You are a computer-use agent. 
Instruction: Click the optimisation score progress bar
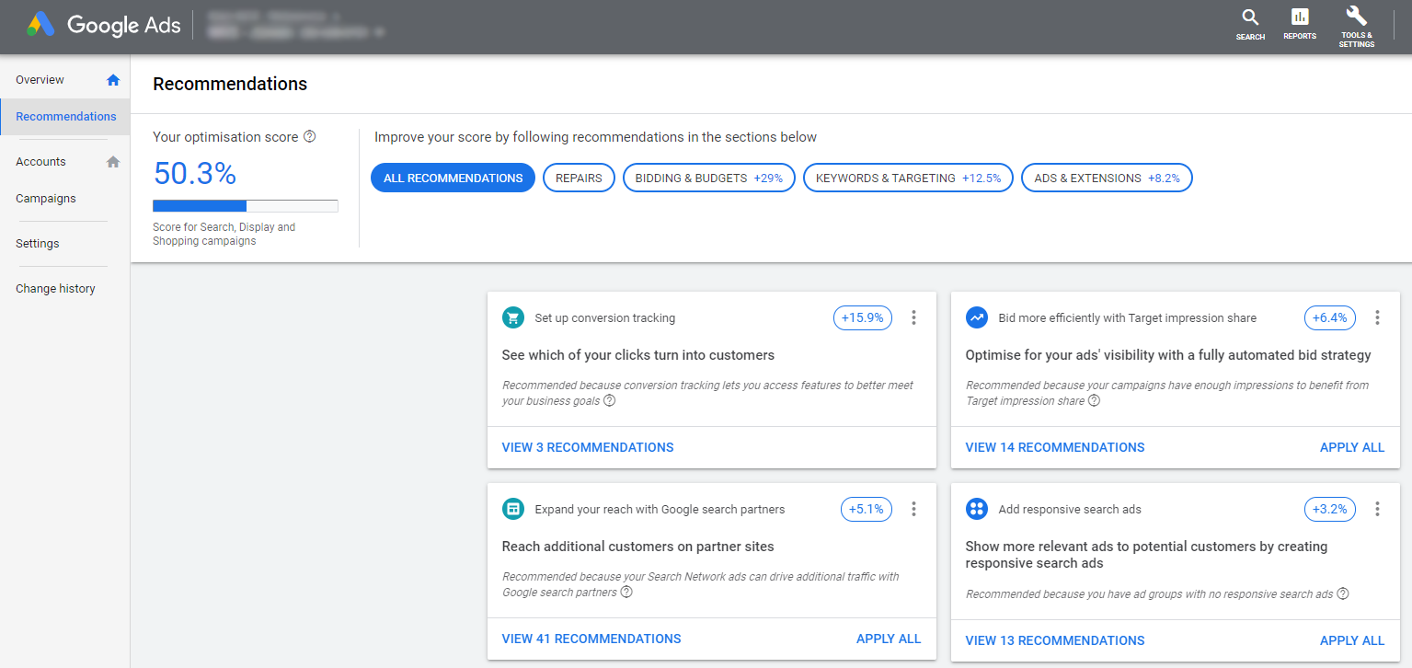tap(246, 206)
